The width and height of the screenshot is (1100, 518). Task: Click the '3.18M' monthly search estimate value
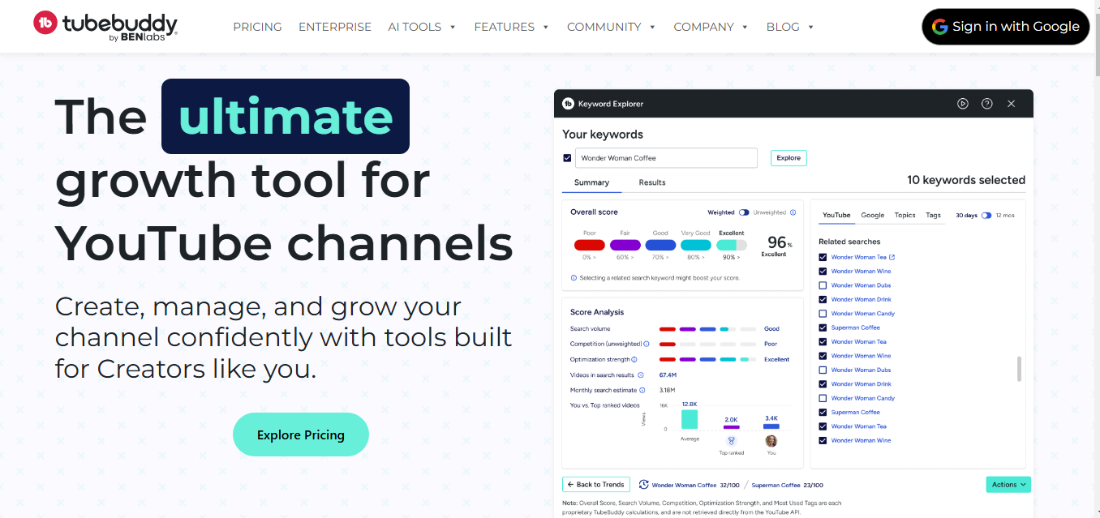(x=668, y=391)
